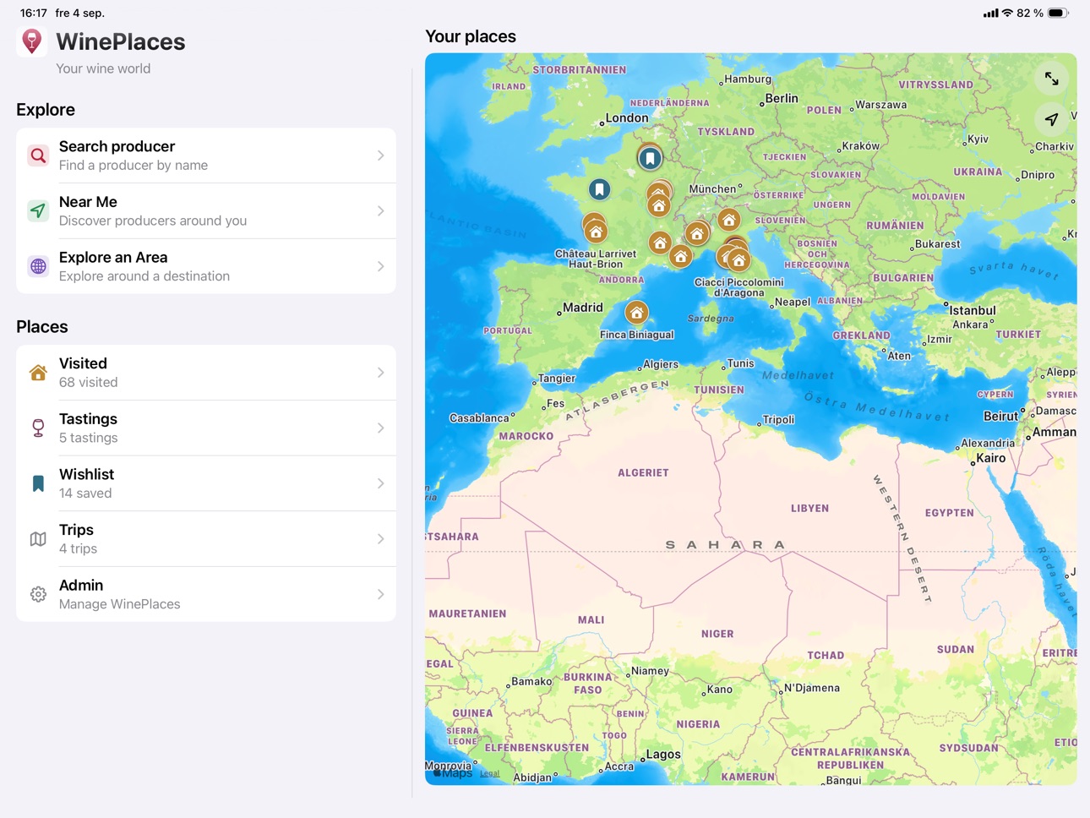The height and width of the screenshot is (818, 1090).
Task: Open the Search producer chevron
Action: point(381,155)
